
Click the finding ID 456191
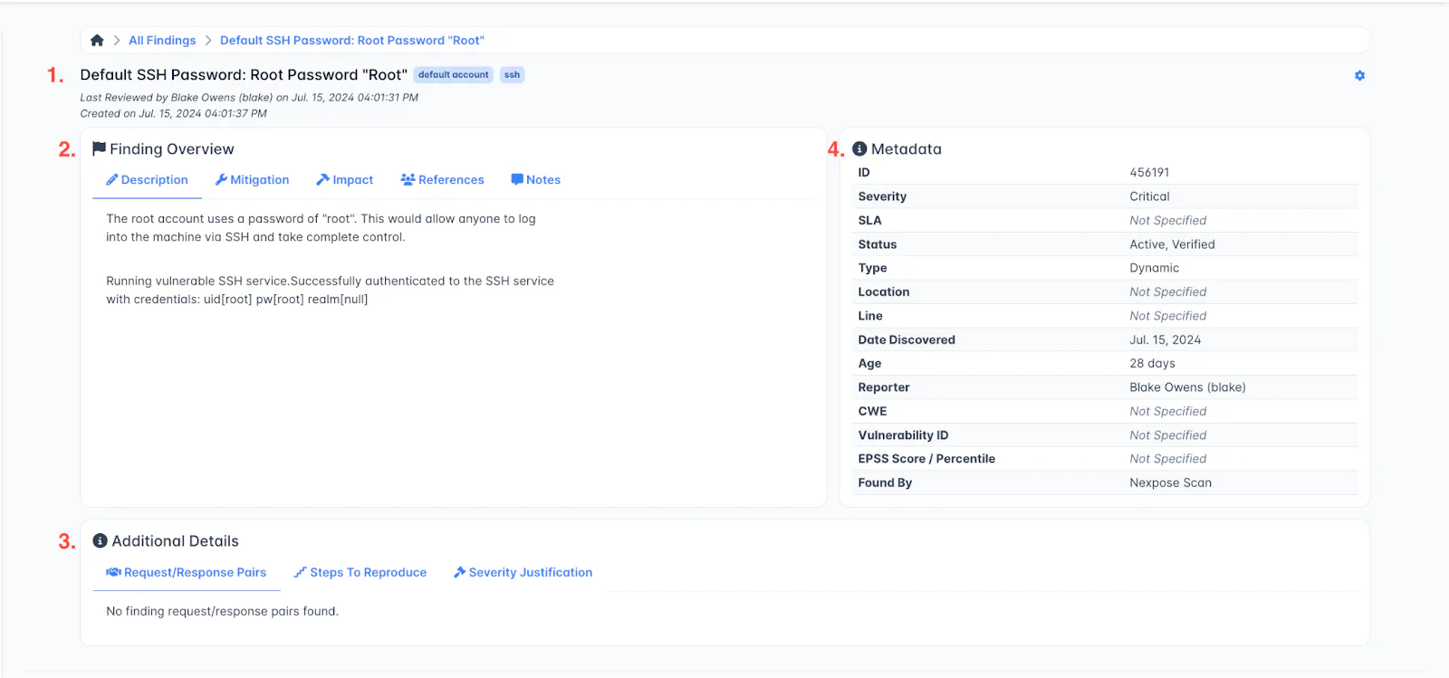click(x=1149, y=173)
